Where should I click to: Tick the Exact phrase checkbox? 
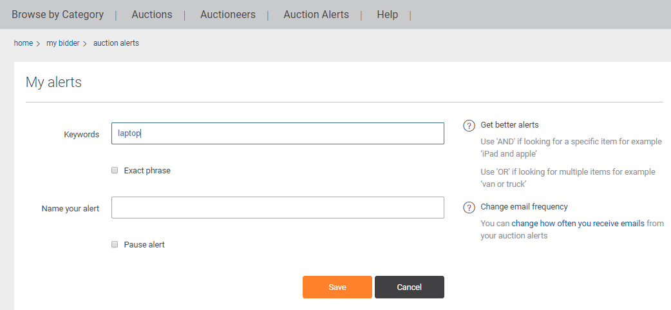(115, 170)
